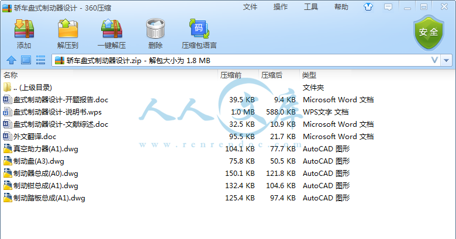Click the parent directory folder icon
The image size is (456, 239).
[7, 87]
